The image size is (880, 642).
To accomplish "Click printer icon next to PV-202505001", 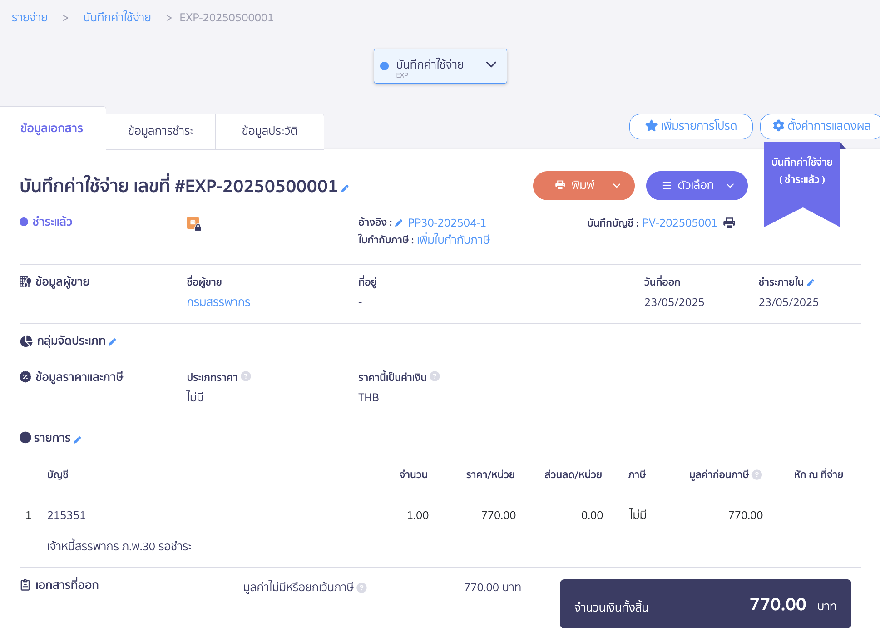I will tap(729, 223).
